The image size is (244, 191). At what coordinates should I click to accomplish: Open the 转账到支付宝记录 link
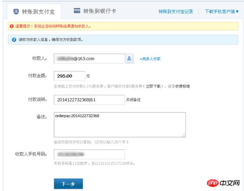point(176,11)
